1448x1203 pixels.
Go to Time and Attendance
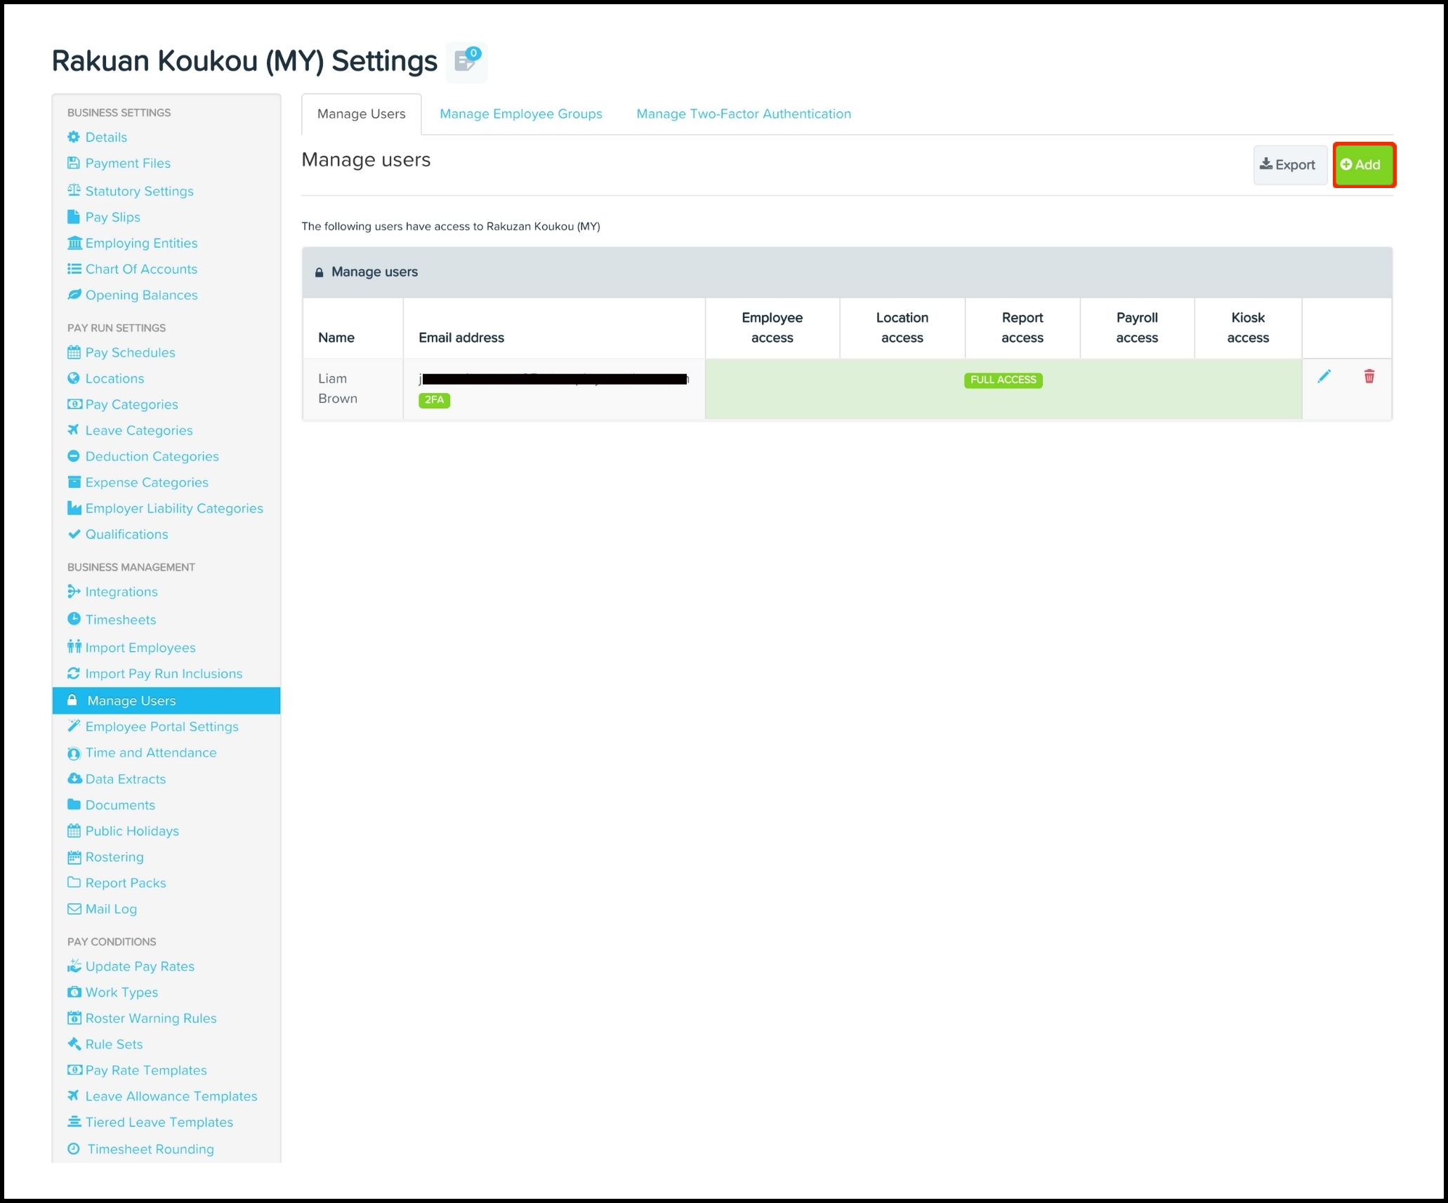(151, 752)
